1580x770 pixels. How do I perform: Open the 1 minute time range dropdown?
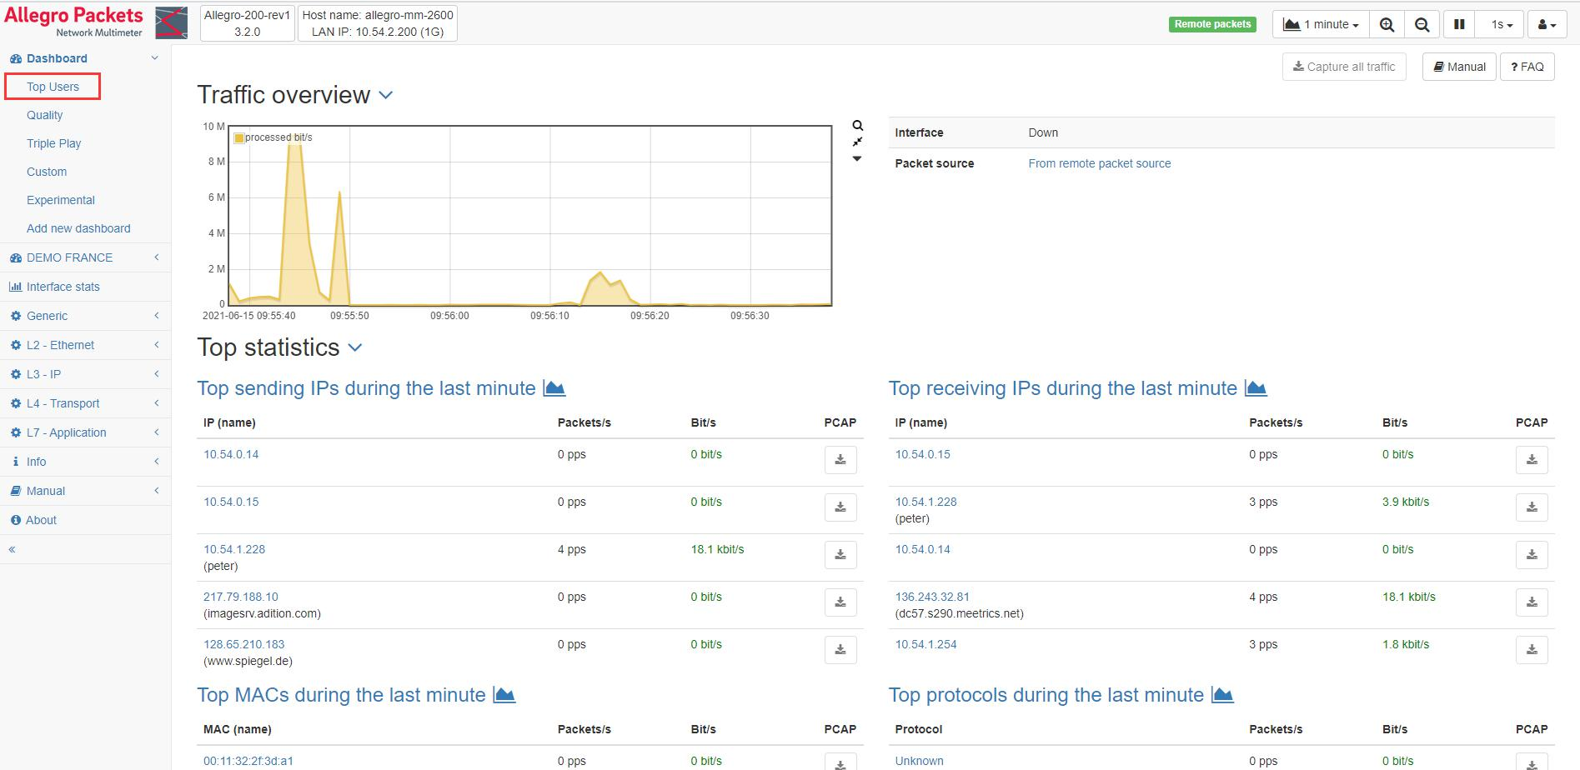pos(1321,25)
